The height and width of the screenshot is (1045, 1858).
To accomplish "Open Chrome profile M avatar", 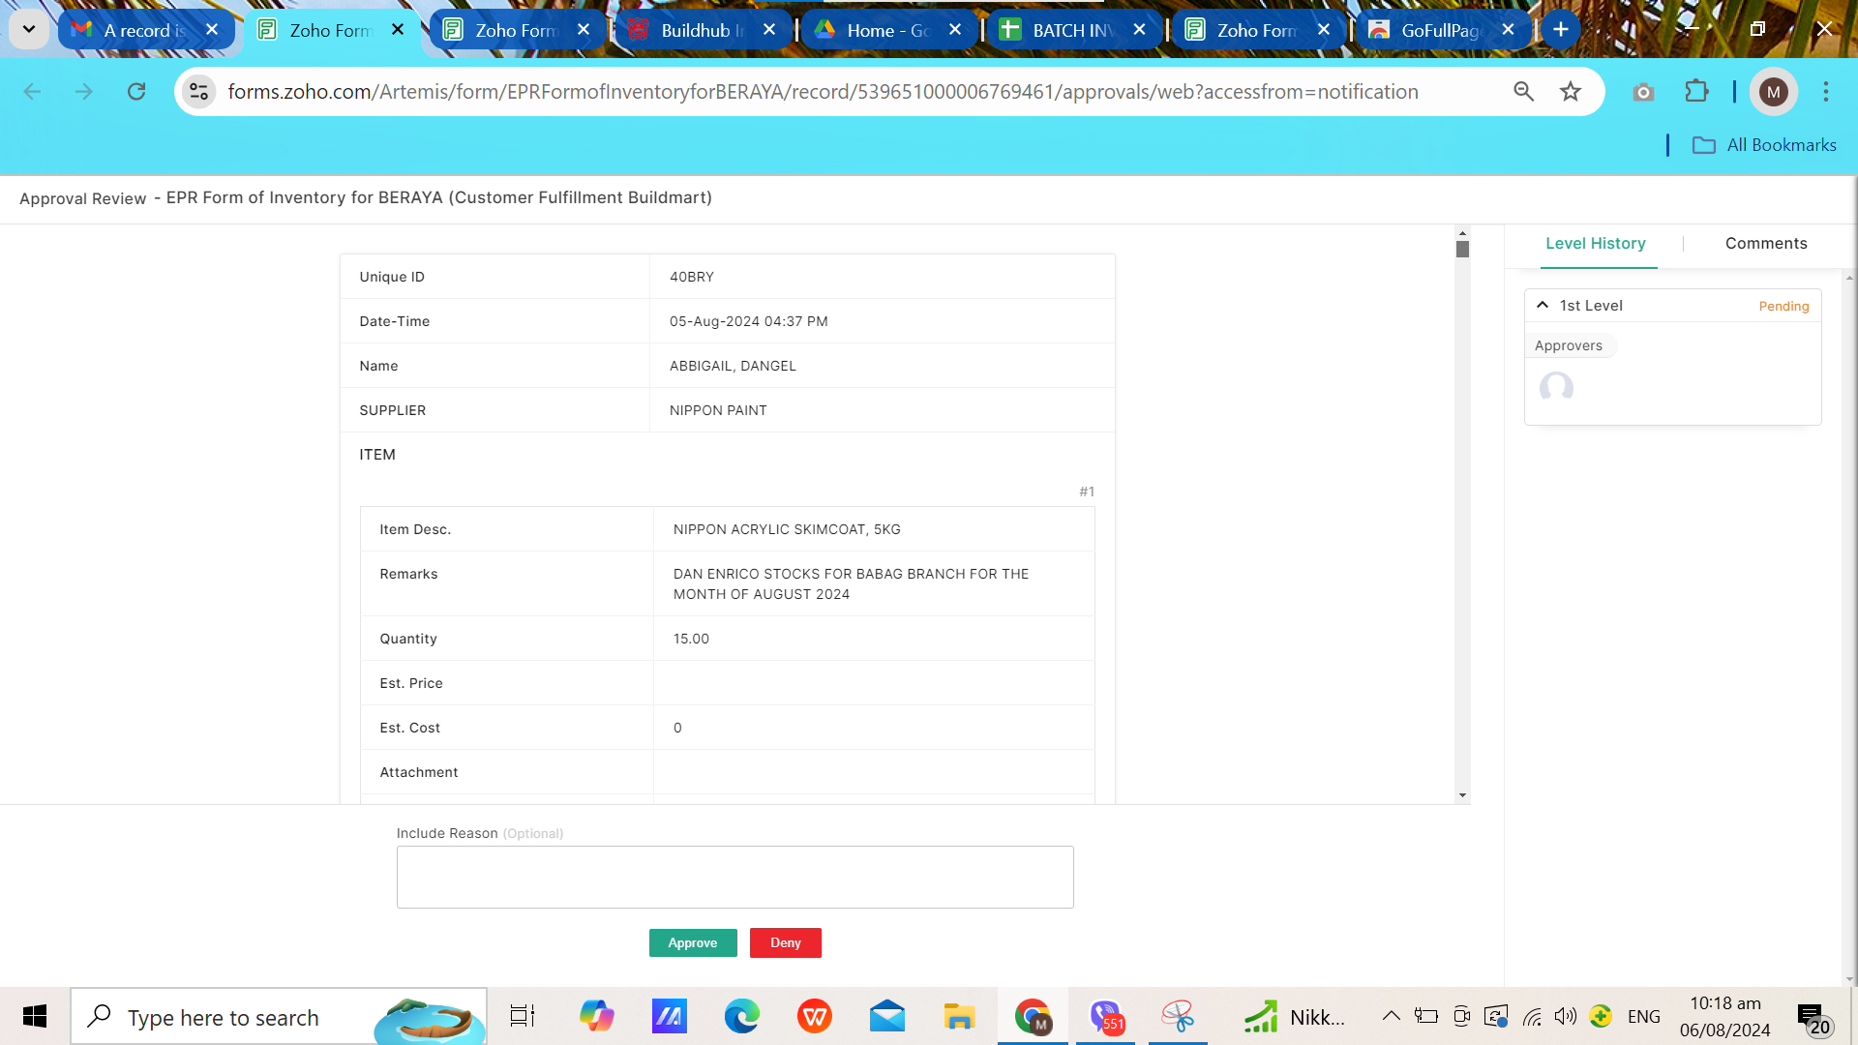I will point(1773,92).
